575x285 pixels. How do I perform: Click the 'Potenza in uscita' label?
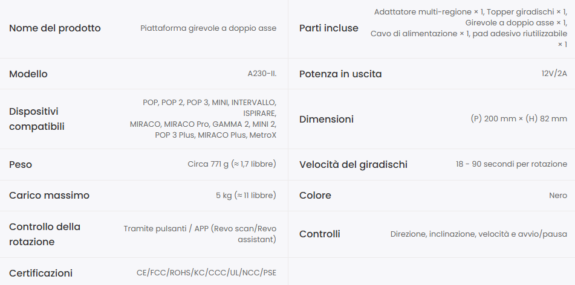coord(340,74)
